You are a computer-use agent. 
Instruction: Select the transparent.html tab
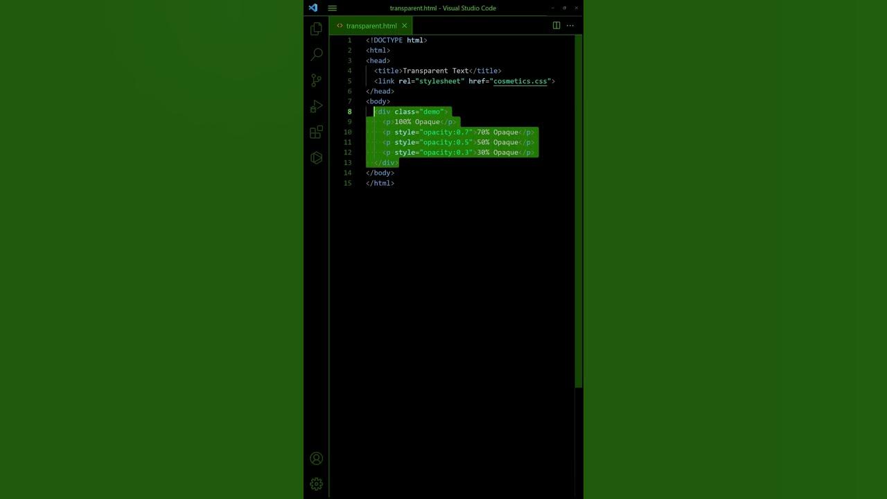click(371, 26)
